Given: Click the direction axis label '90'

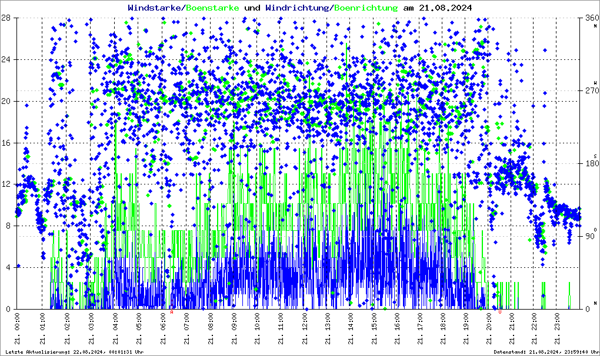Looking at the screenshot, I should [590, 236].
